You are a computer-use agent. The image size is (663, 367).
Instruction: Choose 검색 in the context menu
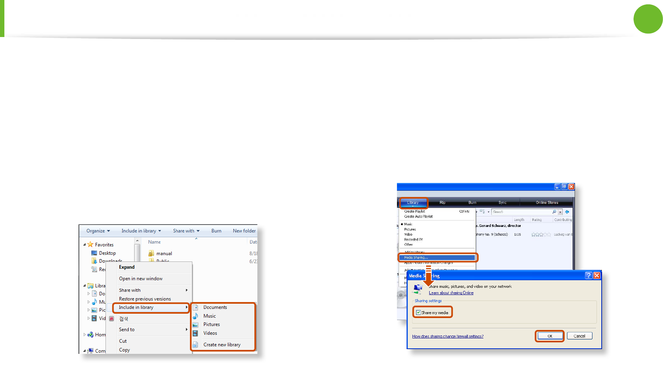pos(123,319)
